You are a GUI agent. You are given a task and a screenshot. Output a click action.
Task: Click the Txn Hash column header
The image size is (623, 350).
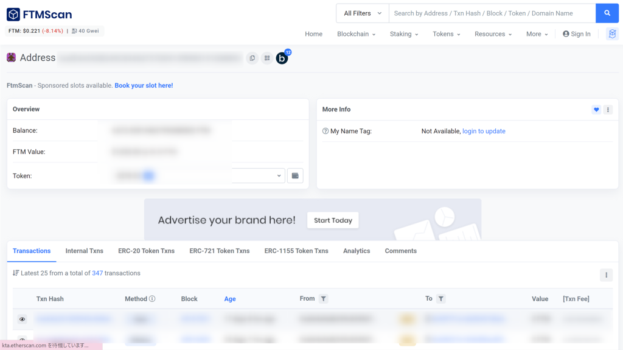[x=50, y=299]
